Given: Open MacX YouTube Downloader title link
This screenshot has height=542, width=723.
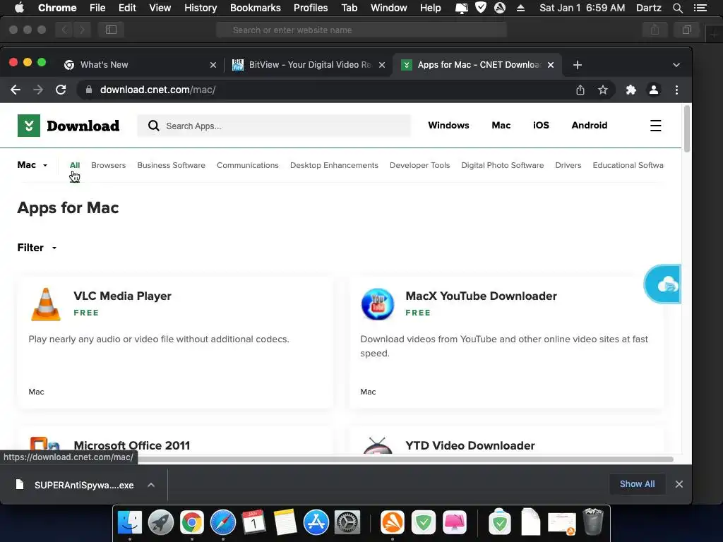Looking at the screenshot, I should click(x=481, y=296).
